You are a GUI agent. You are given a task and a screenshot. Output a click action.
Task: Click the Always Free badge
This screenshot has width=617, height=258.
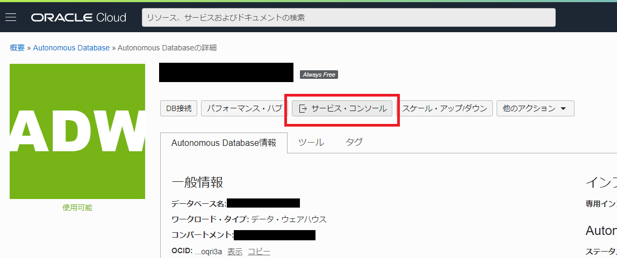coord(319,75)
